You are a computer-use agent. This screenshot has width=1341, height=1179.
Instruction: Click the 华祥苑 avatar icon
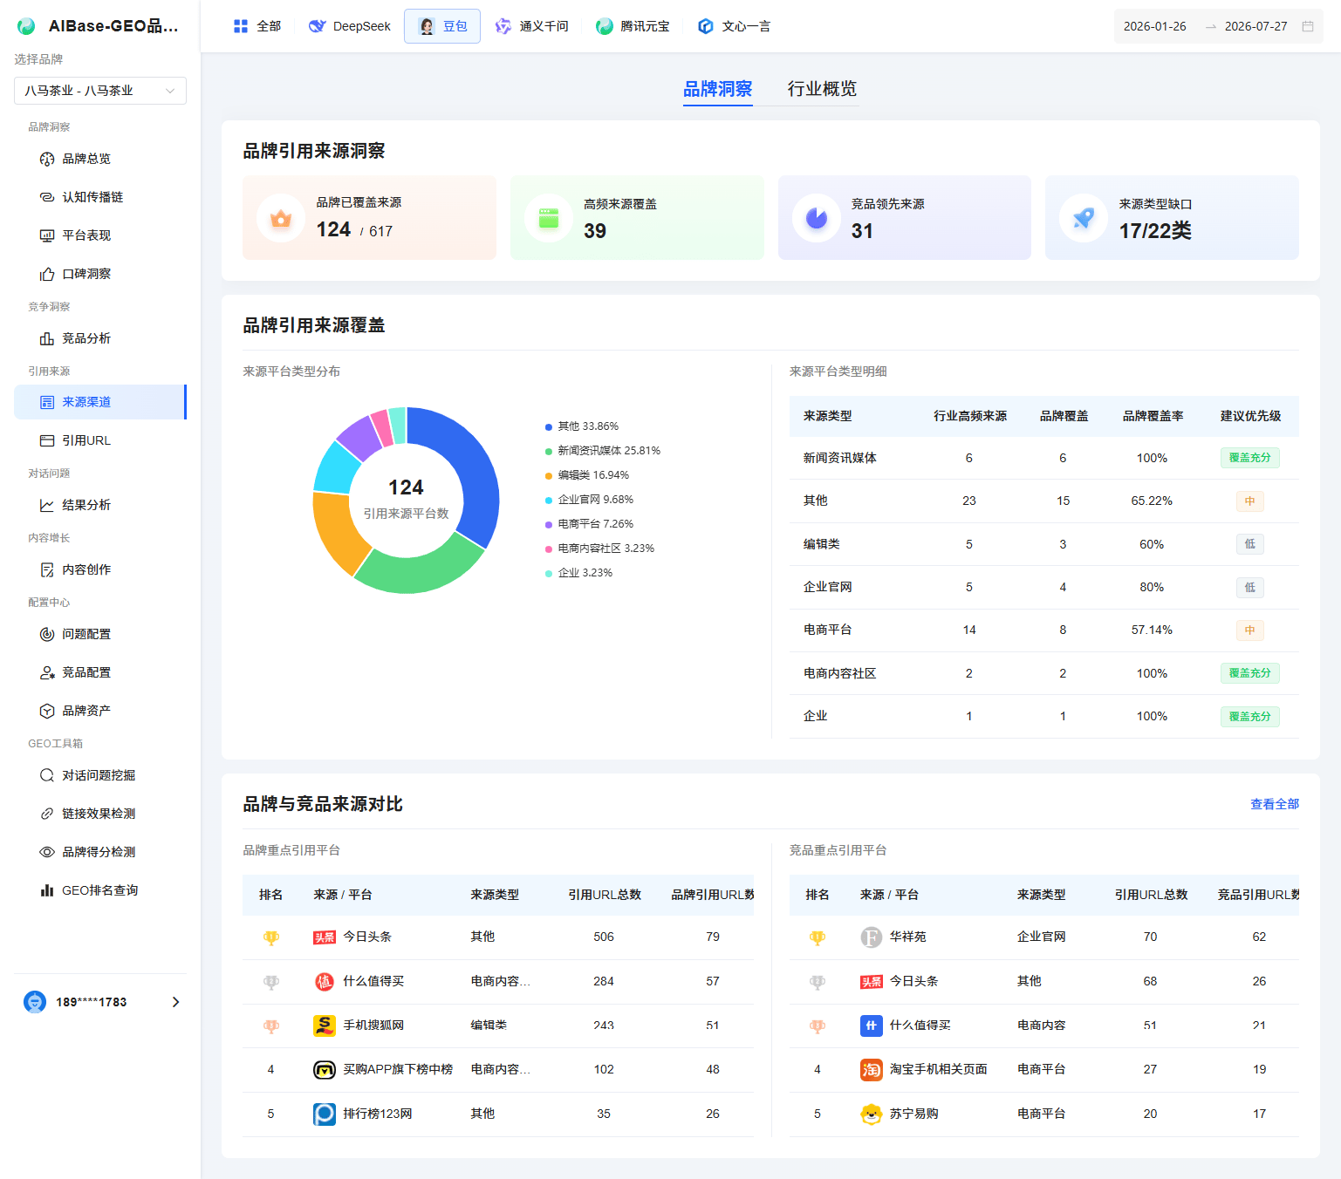(x=871, y=937)
